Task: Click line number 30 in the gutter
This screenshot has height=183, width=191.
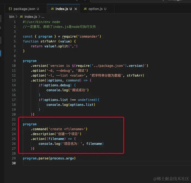Action: click(x=14, y=163)
